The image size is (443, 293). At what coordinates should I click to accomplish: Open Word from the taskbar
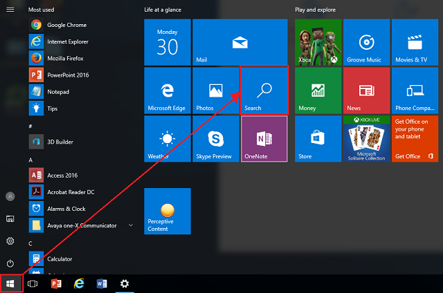[x=102, y=284]
